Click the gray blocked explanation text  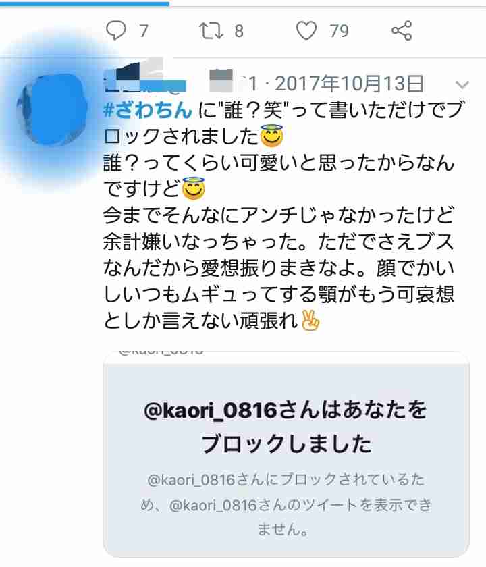(x=286, y=504)
